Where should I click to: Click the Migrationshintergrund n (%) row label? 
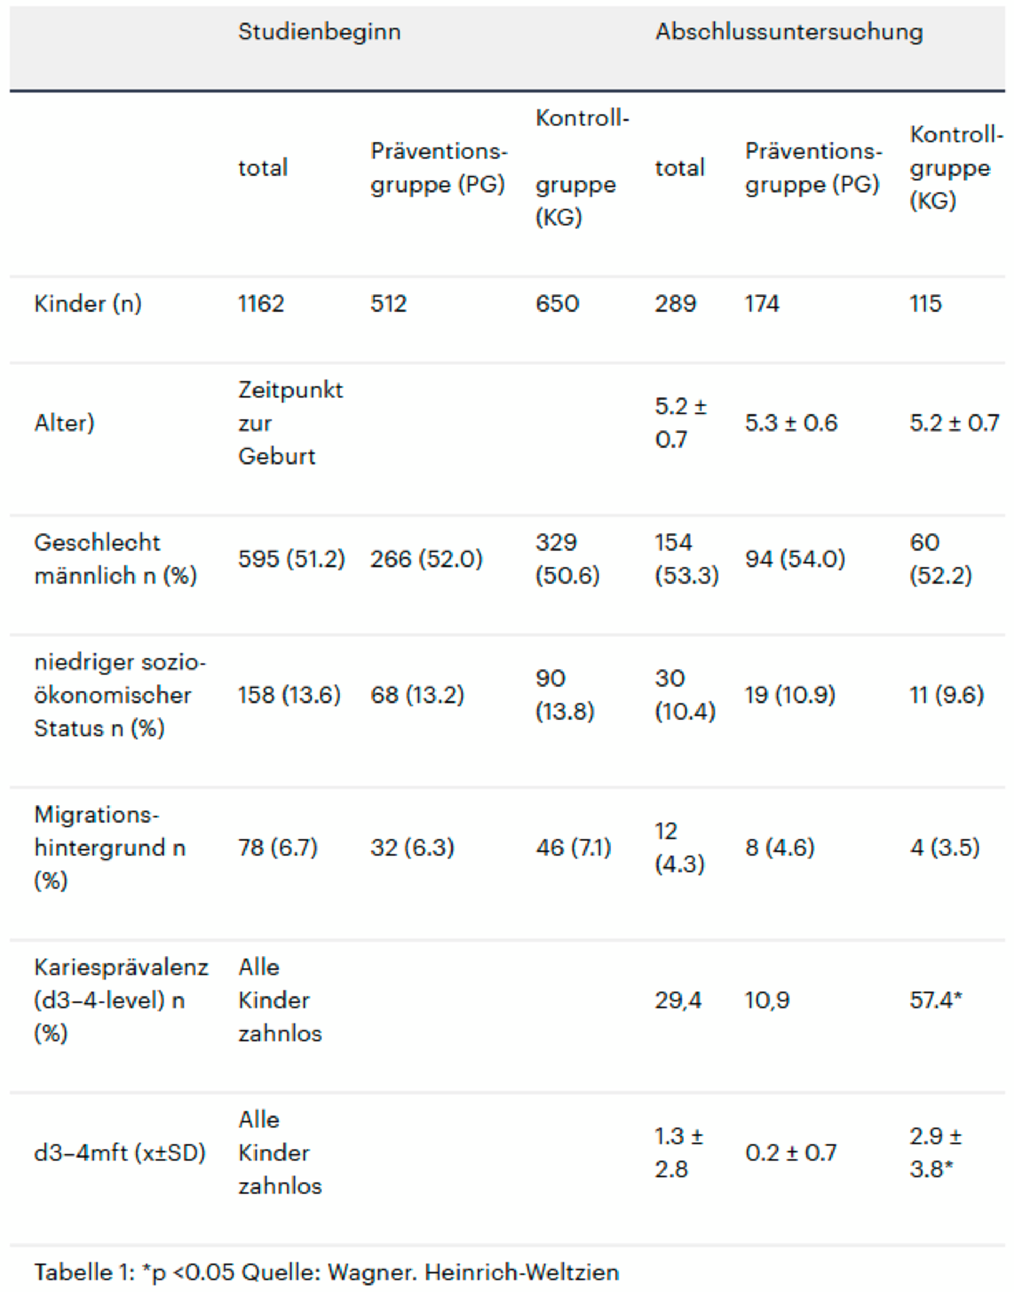coord(110,848)
